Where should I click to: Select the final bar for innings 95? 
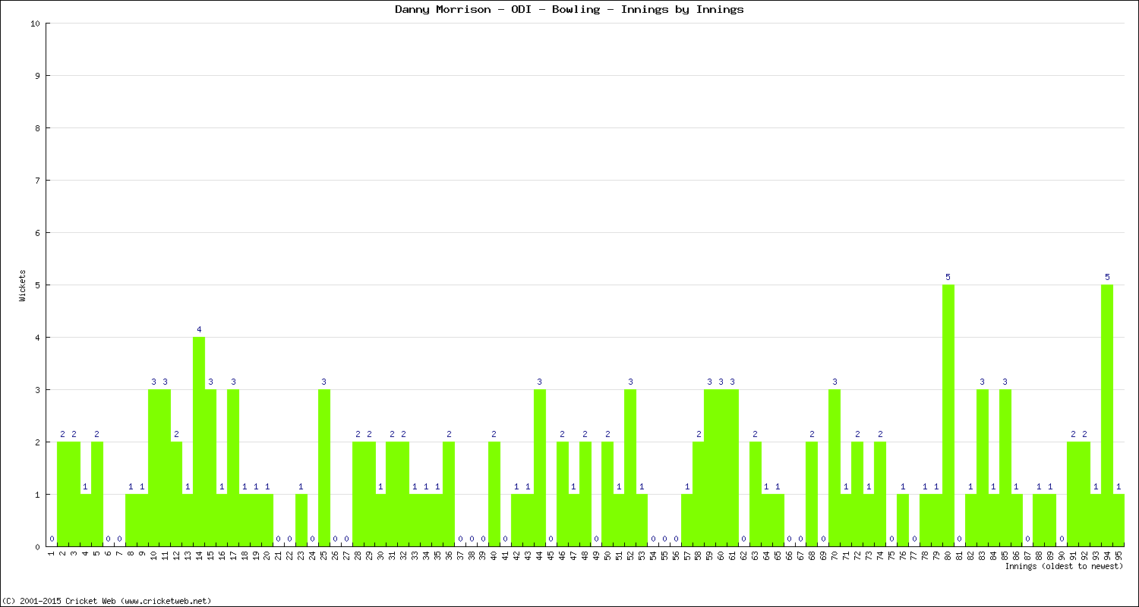pyautogui.click(x=1118, y=521)
